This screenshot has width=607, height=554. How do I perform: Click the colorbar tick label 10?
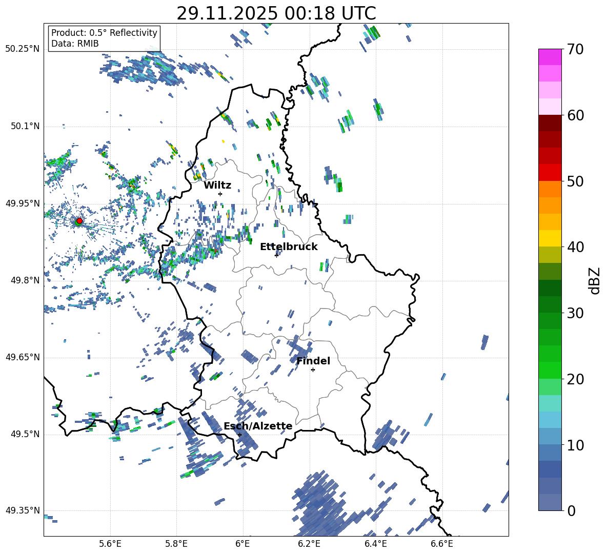575,445
